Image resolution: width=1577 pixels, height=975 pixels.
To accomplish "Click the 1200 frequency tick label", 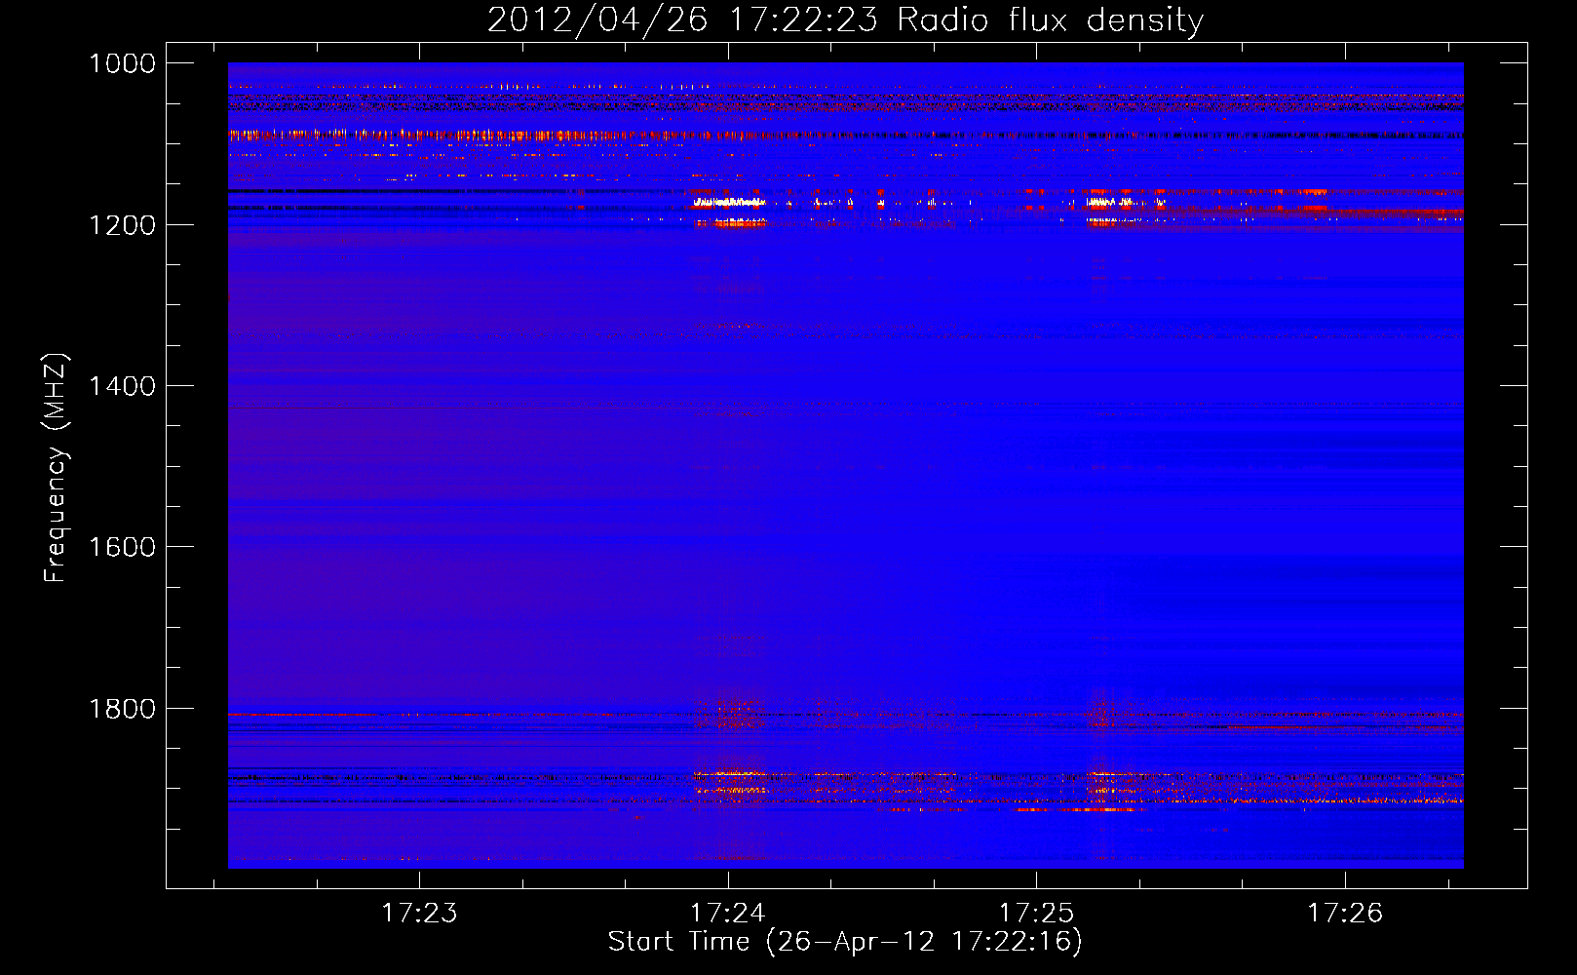I will (x=123, y=225).
